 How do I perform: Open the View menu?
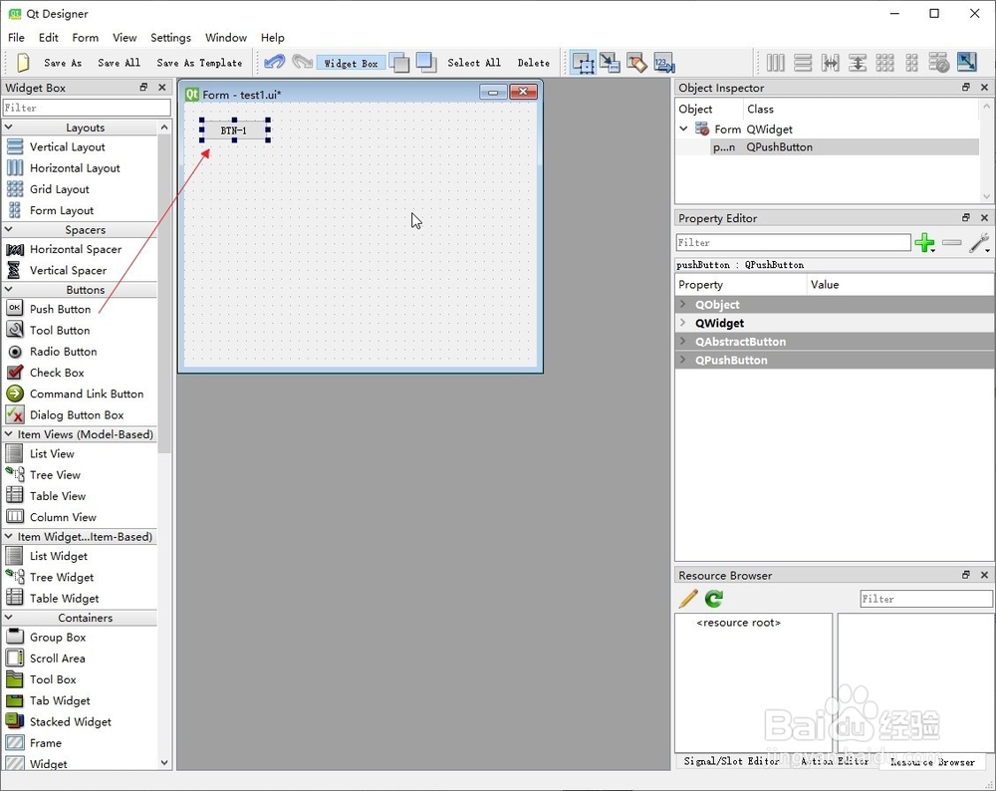[124, 38]
